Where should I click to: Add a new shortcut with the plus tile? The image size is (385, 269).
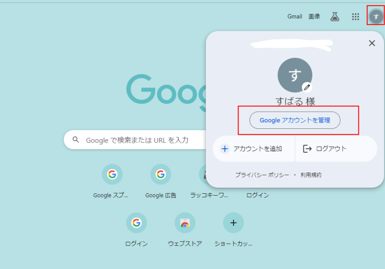tap(234, 223)
